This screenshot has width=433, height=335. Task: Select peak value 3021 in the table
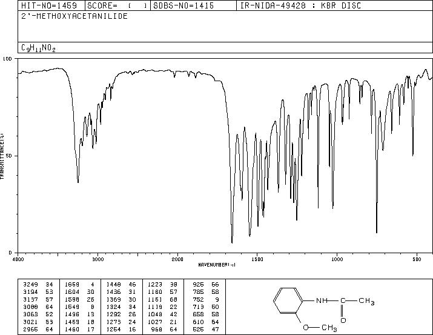point(30,322)
